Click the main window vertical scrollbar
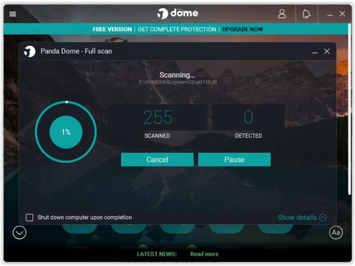The height and width of the screenshot is (266, 355). pos(349,109)
